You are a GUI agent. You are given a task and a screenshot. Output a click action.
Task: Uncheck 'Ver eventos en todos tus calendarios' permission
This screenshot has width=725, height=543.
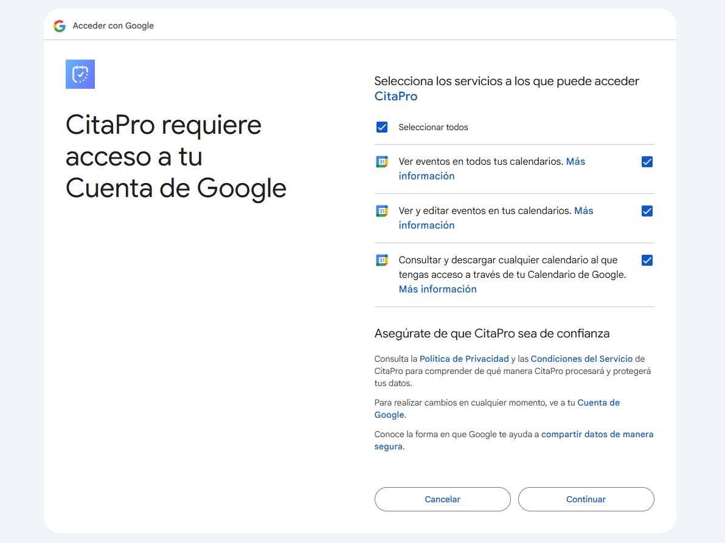tap(647, 162)
